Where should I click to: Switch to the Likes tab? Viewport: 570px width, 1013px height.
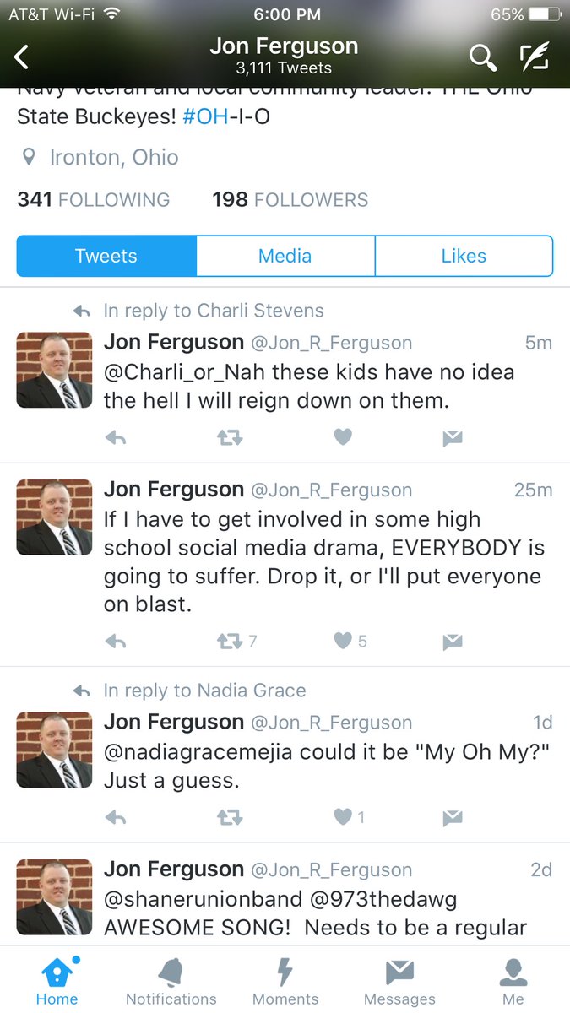point(464,256)
